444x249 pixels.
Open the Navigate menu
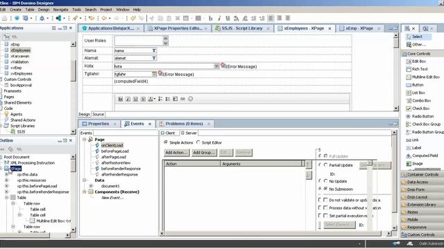[x=60, y=10]
